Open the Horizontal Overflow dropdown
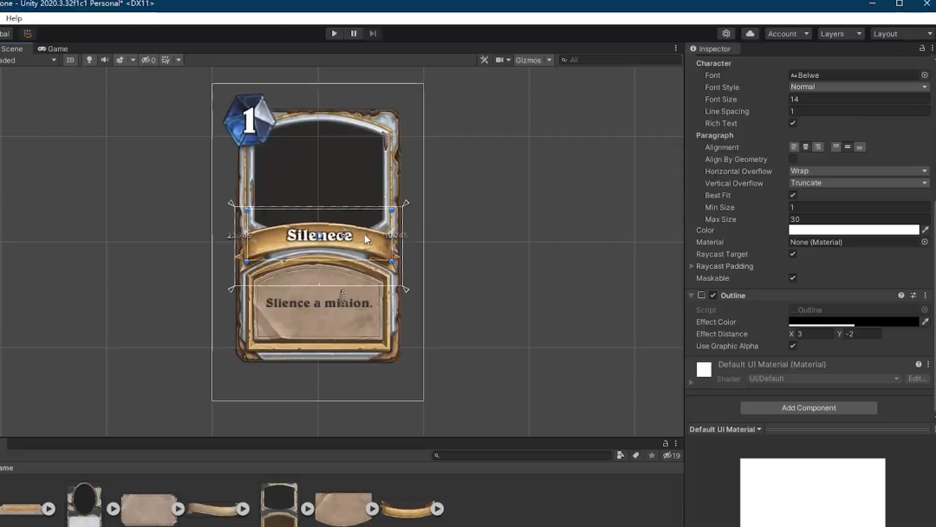This screenshot has width=936, height=527. (x=858, y=171)
